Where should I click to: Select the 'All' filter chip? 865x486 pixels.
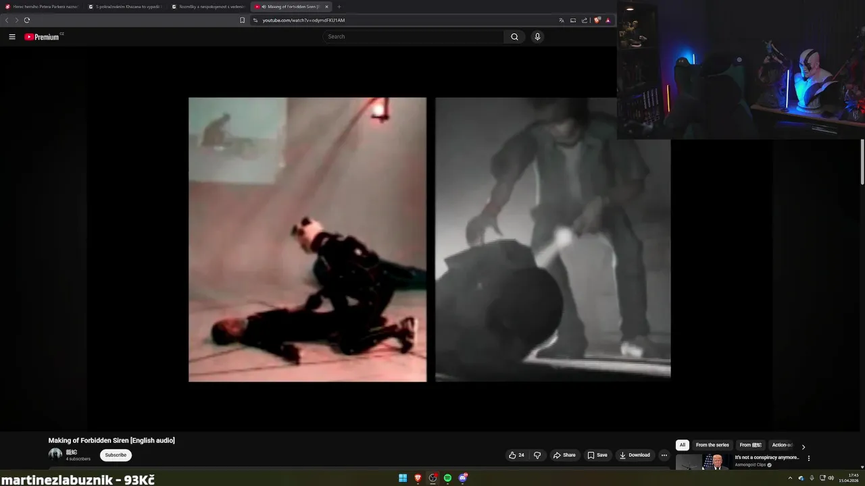(x=683, y=445)
